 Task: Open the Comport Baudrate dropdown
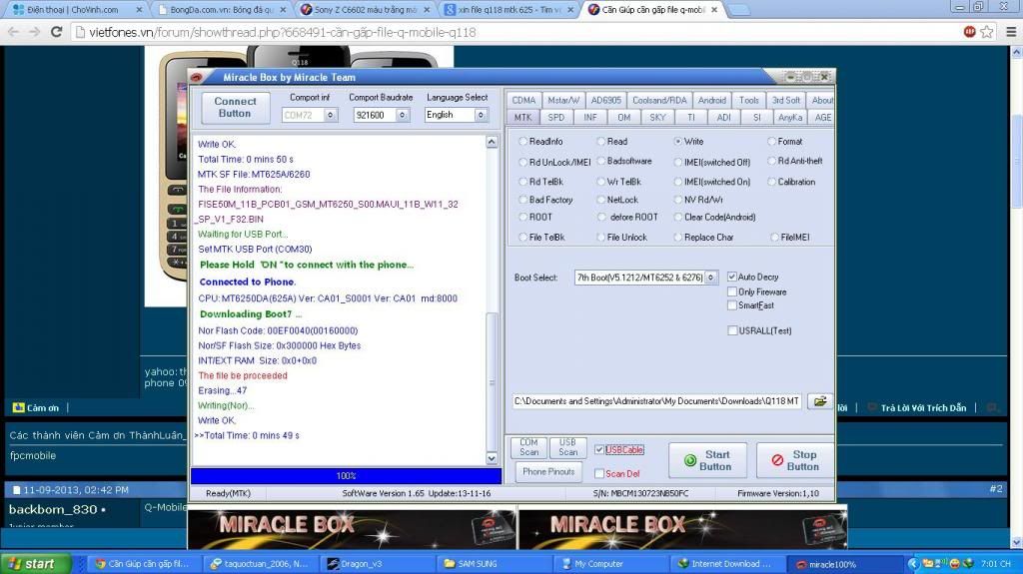[x=403, y=115]
